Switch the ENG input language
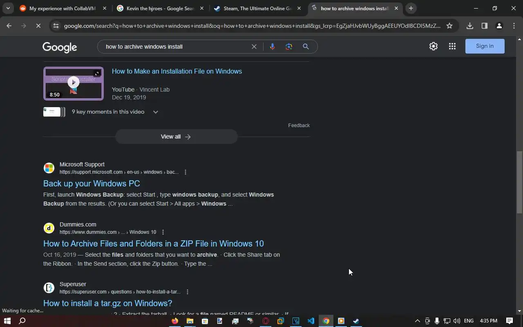This screenshot has width=523, height=327. coord(469,321)
